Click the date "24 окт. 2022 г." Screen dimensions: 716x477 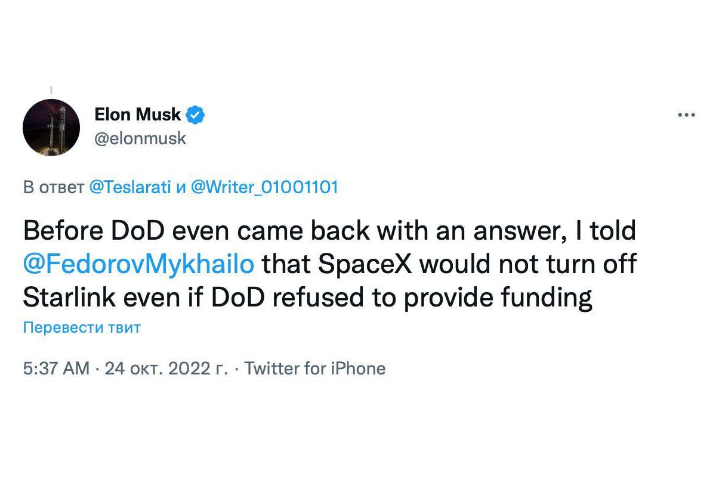(166, 368)
